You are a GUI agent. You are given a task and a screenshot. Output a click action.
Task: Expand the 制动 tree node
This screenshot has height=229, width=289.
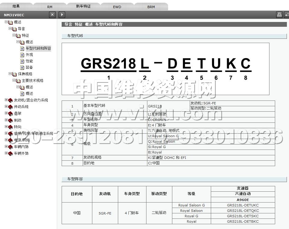click(6, 120)
